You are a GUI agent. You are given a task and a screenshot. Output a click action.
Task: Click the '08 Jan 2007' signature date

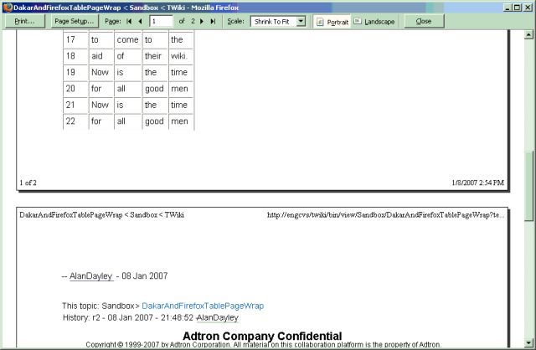click(145, 276)
